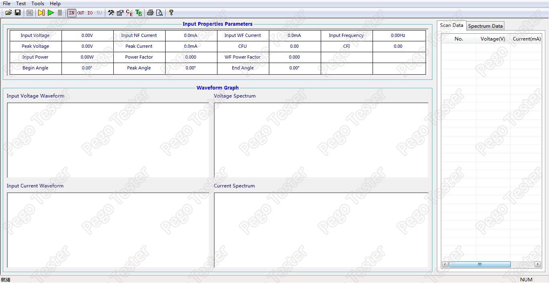Print using the printer icon
Viewport: 549px width, 283px height.
tap(150, 13)
